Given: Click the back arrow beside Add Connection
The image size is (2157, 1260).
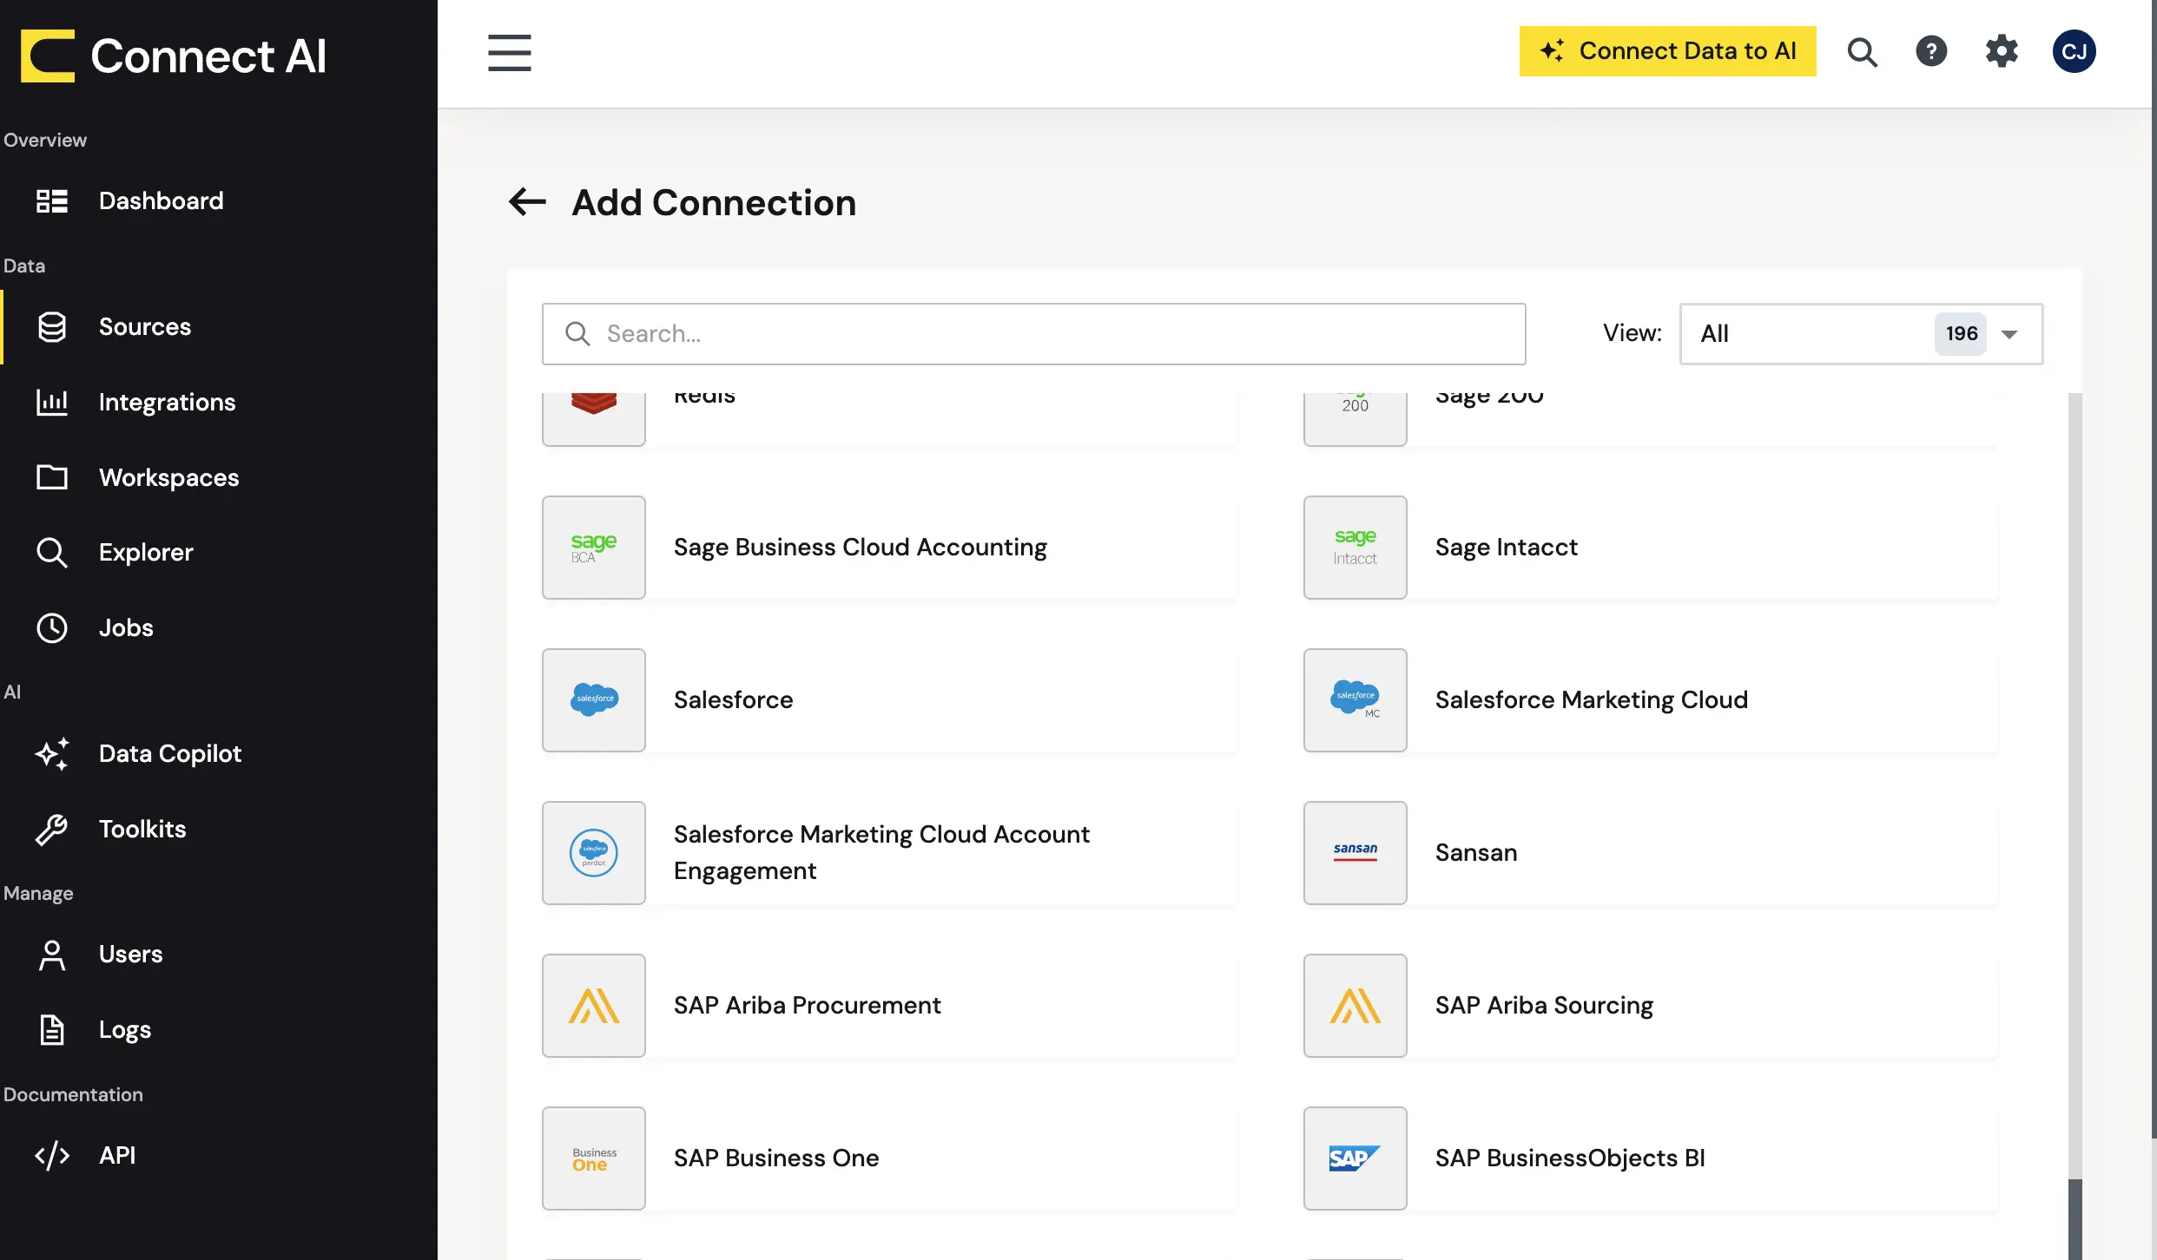Looking at the screenshot, I should pos(527,202).
